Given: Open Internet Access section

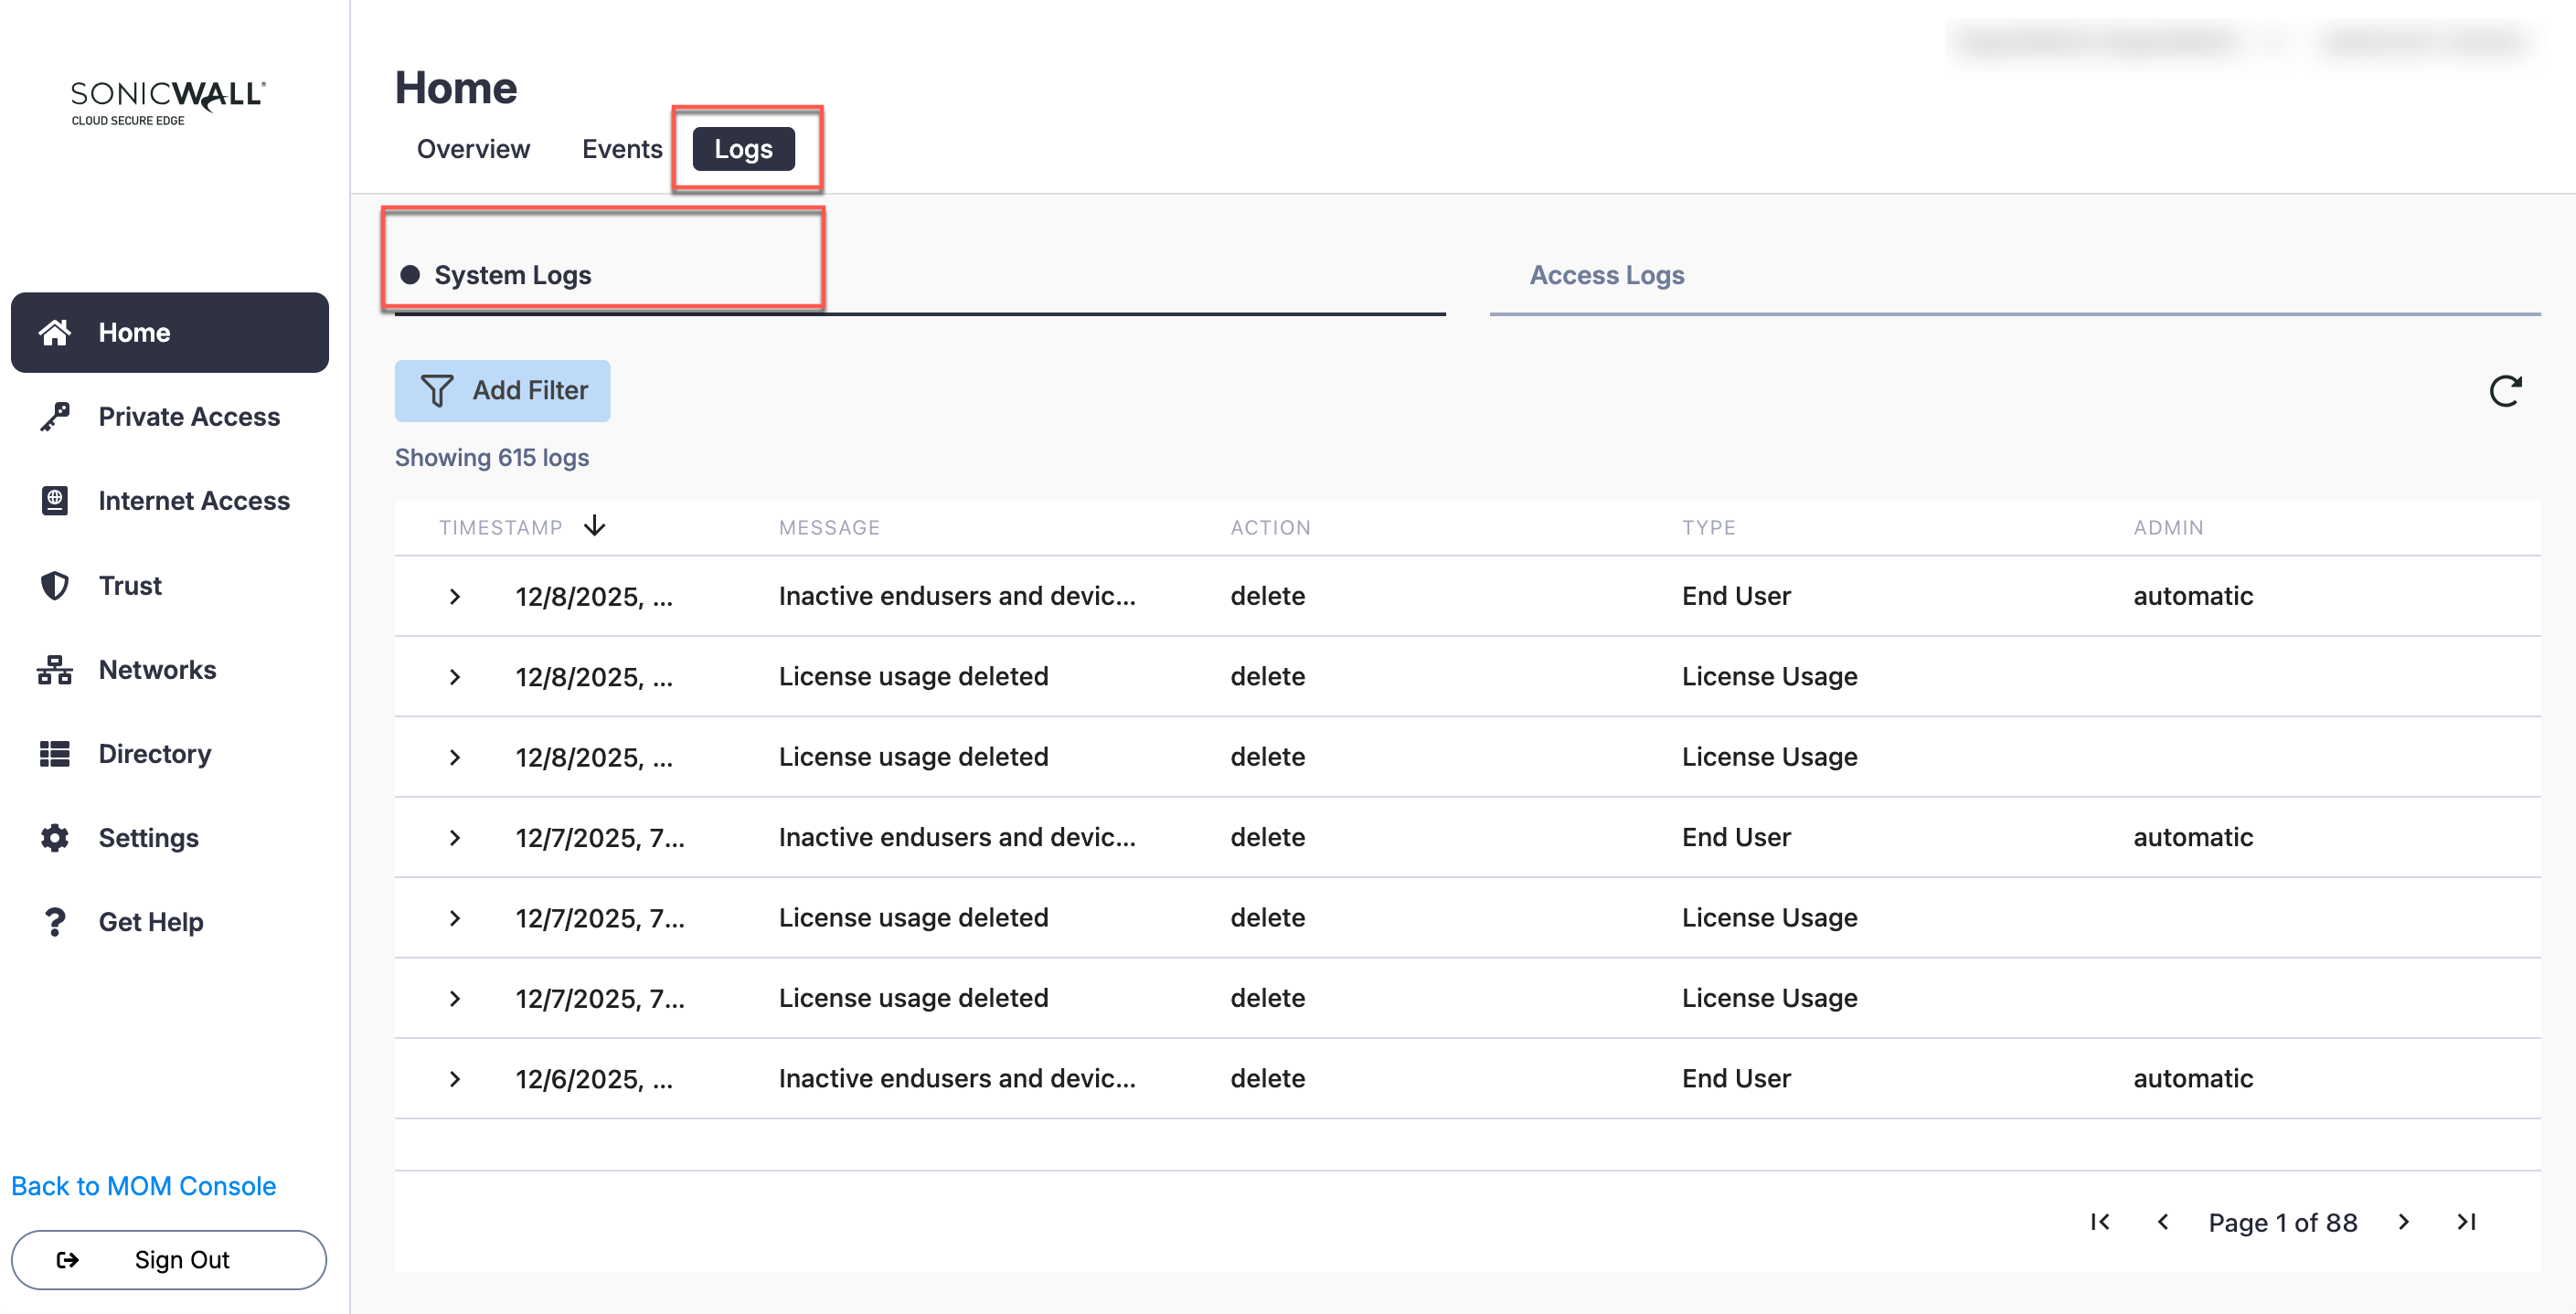Looking at the screenshot, I should [193, 501].
